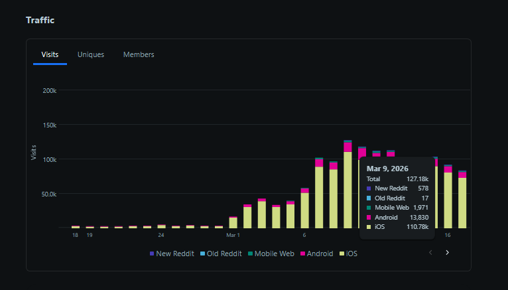Switch to the Visits tab
The image size is (508, 290).
[x=50, y=54]
